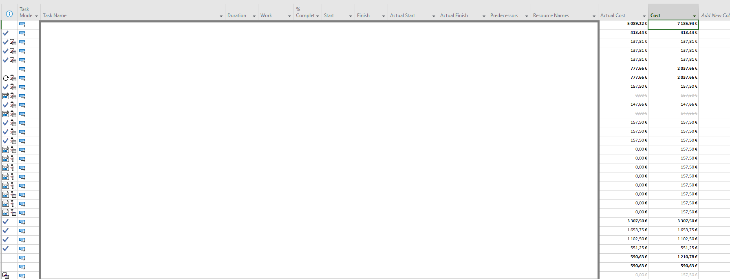
Task: Click the completed checkmark in the 1 653,75 € row
Action: (6, 230)
